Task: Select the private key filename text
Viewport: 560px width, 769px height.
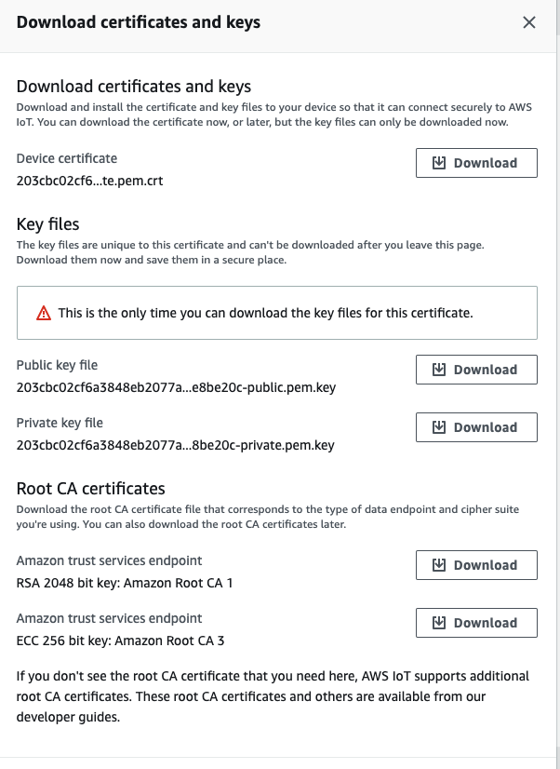Action: click(x=176, y=445)
